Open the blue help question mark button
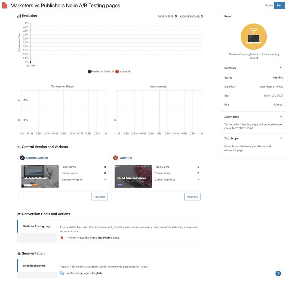The image size is (286, 281). click(x=278, y=273)
